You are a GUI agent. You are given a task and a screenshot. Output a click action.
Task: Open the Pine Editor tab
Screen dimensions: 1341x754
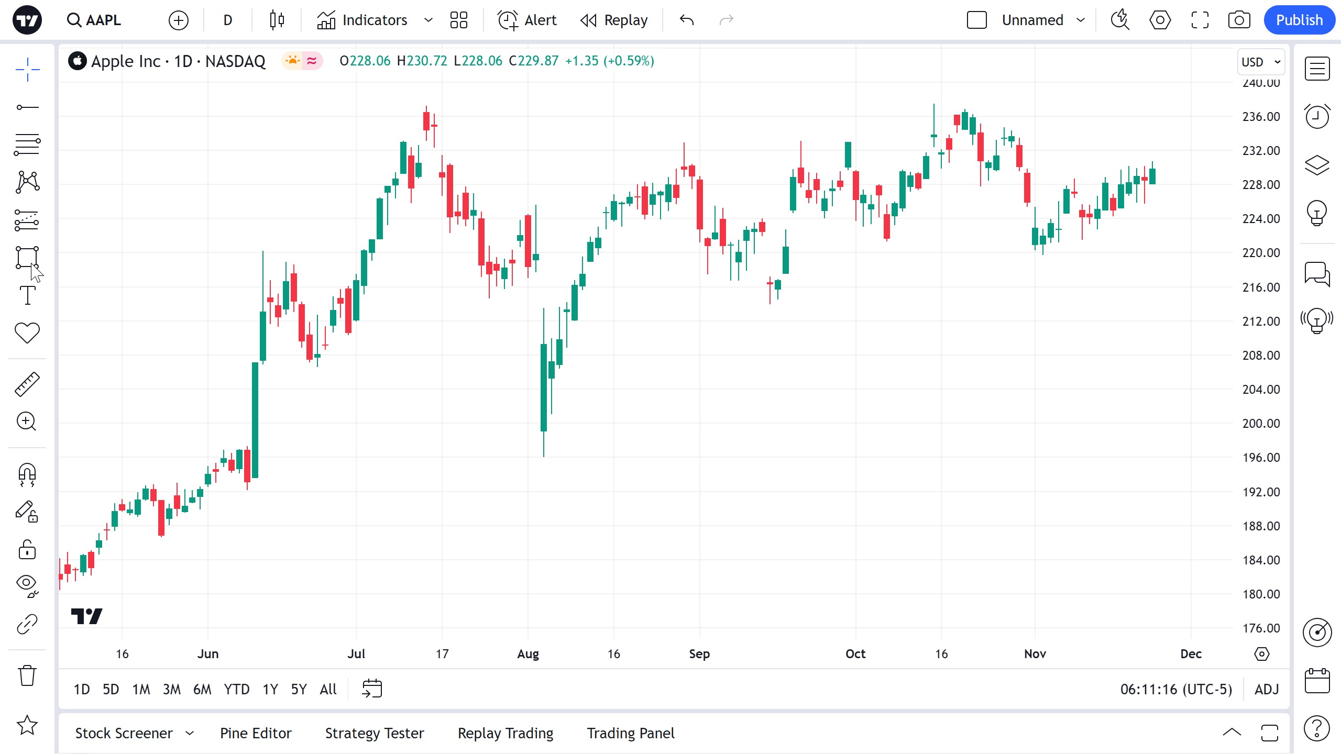click(x=256, y=733)
